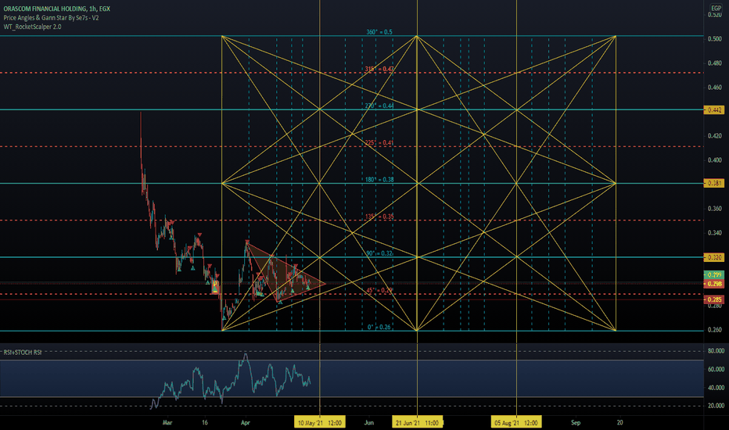729x430 pixels.
Task: Click the 60.000 value on RSI axis
Action: [716, 369]
